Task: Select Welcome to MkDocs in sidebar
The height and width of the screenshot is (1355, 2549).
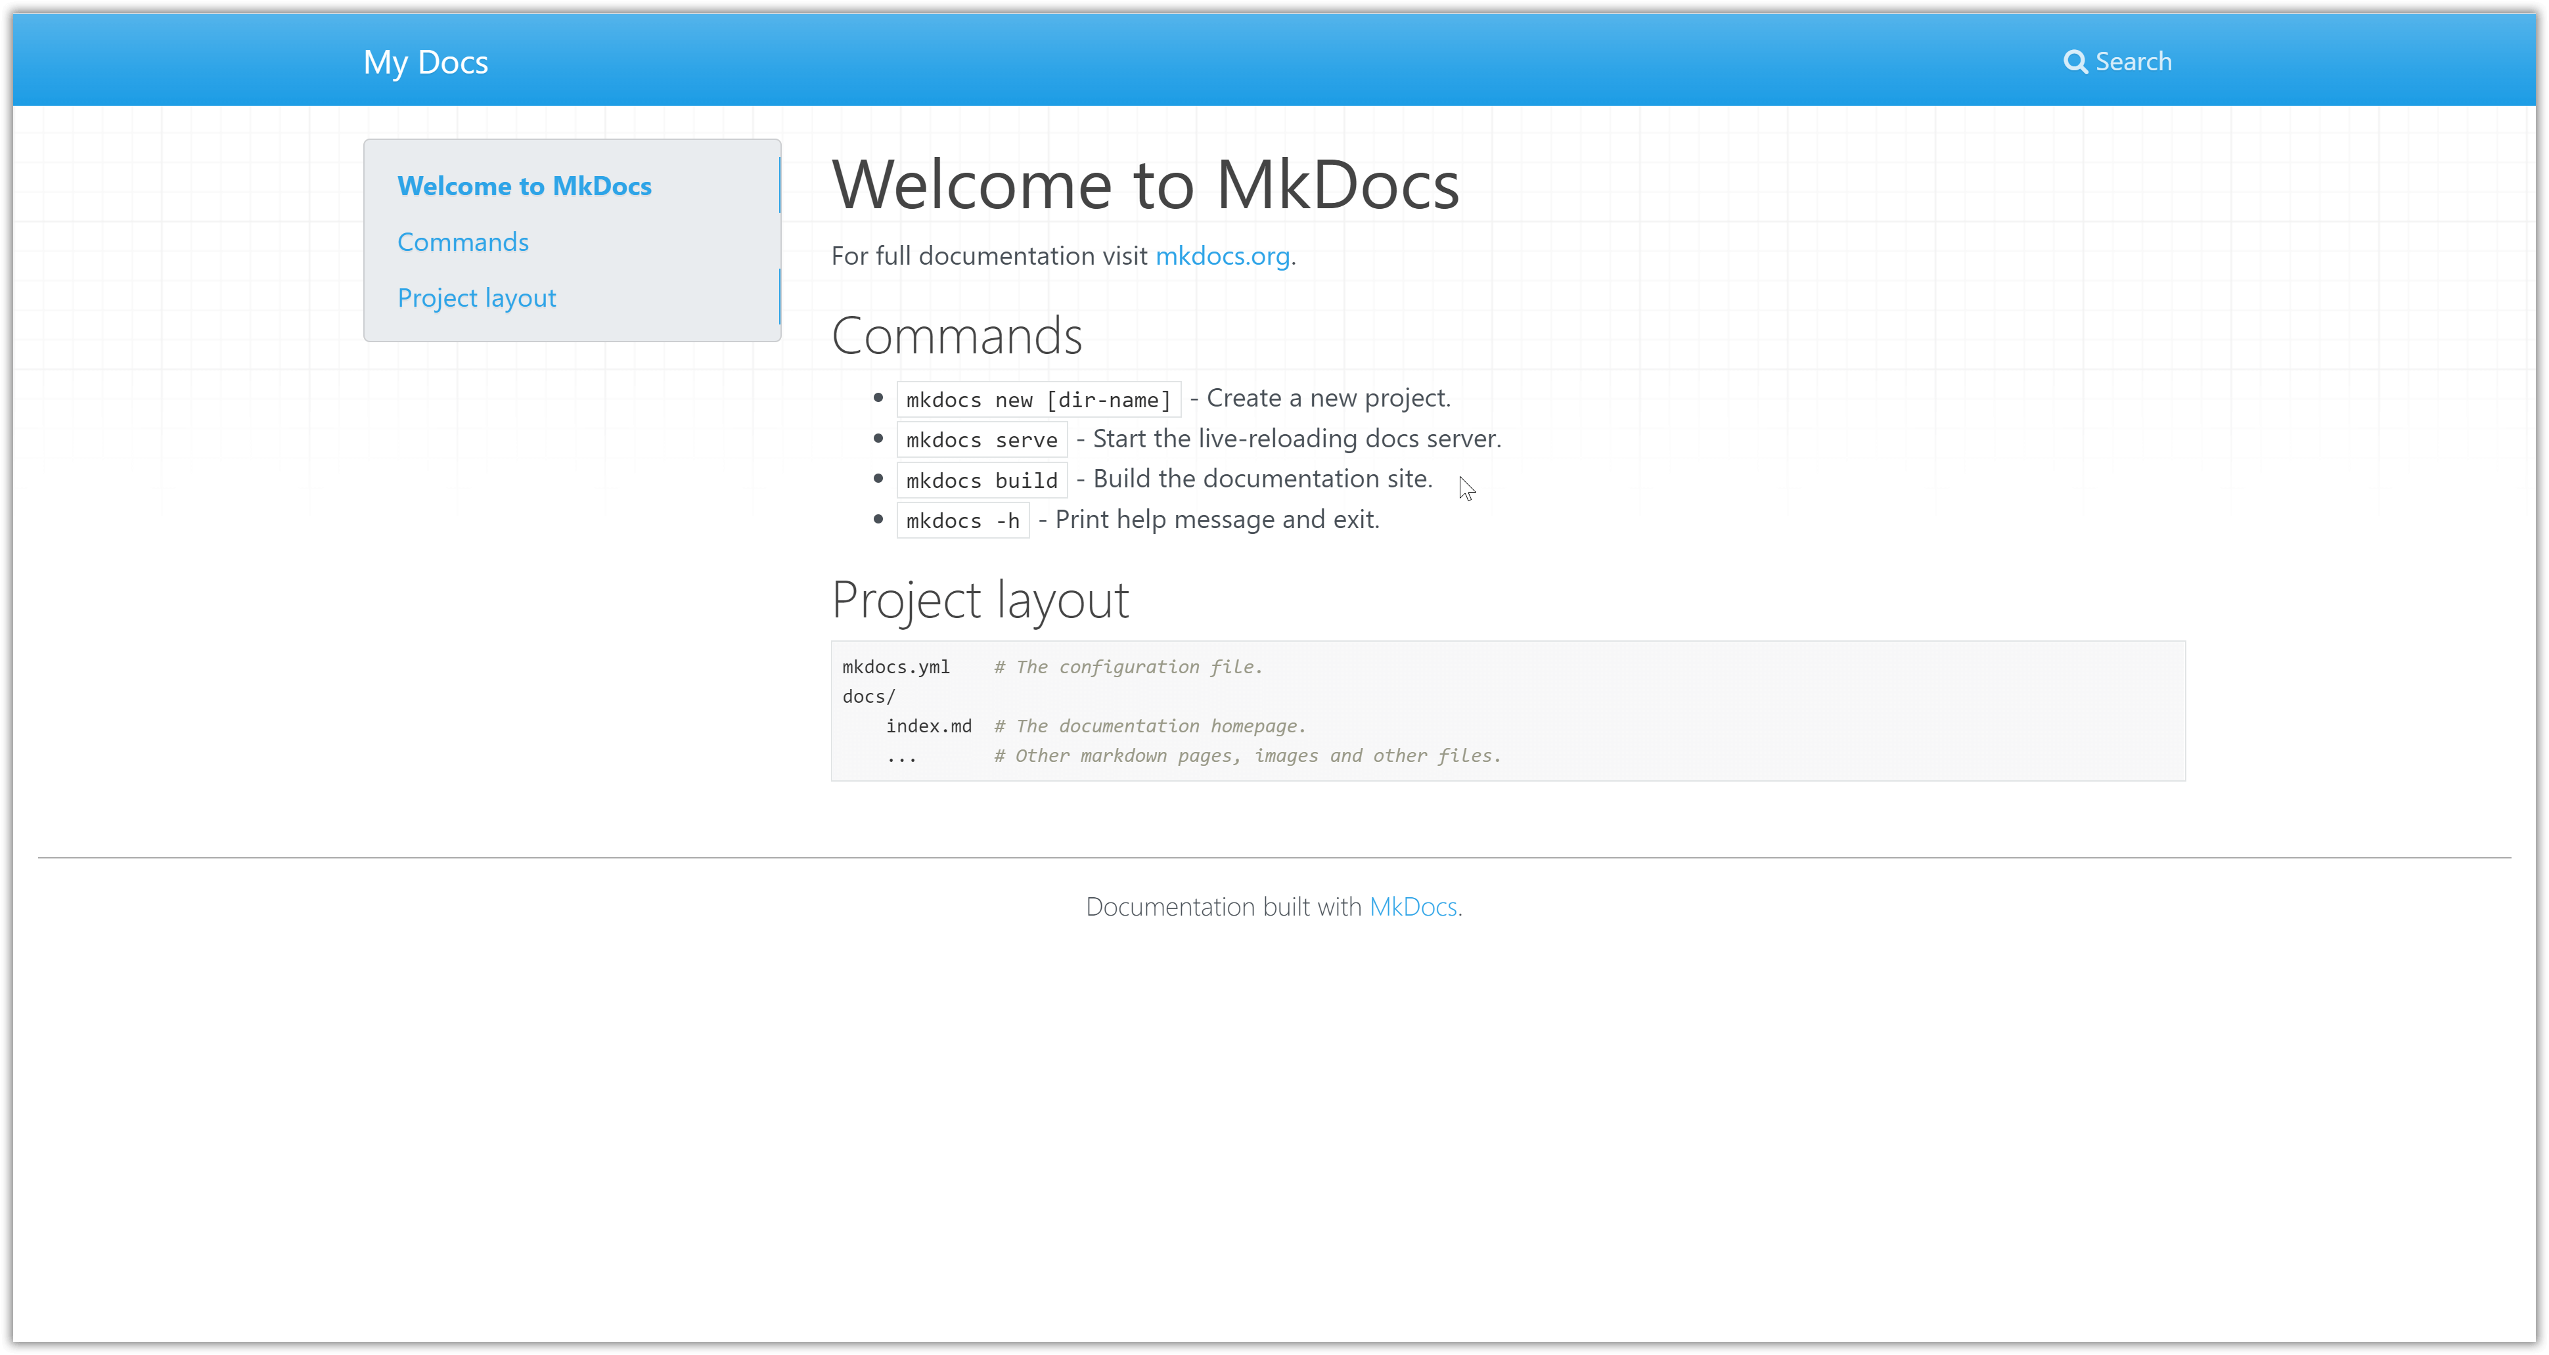Action: tap(524, 186)
